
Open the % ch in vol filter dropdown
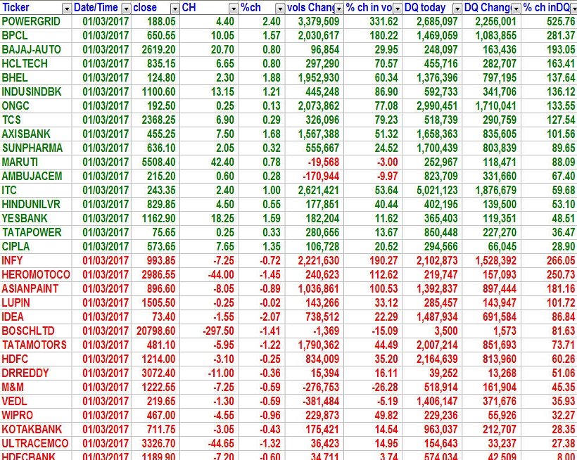point(398,8)
